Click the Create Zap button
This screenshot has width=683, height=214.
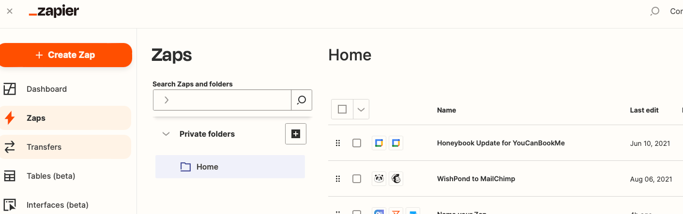[66, 55]
